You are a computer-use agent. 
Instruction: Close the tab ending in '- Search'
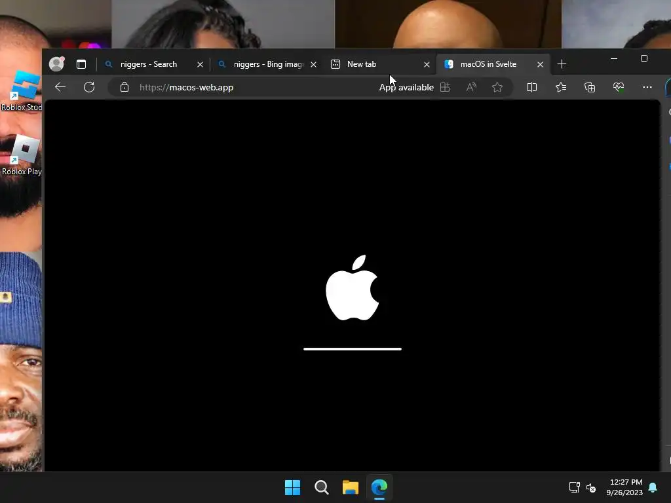point(200,65)
